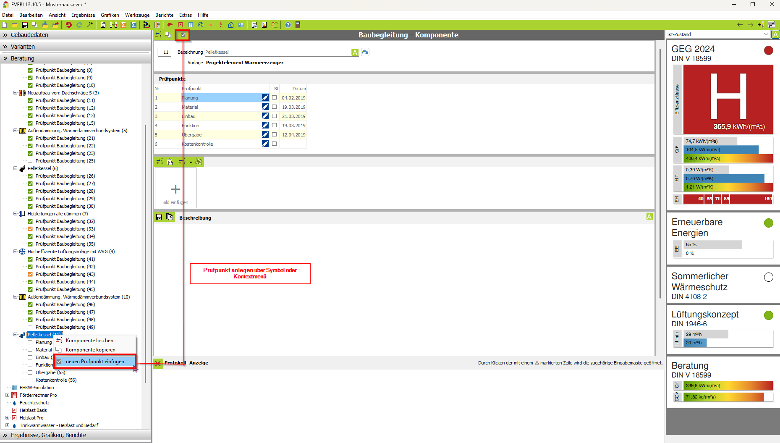This screenshot has width=780, height=443.
Task: Click the orange sigma calculation icon
Action: coord(123,25)
